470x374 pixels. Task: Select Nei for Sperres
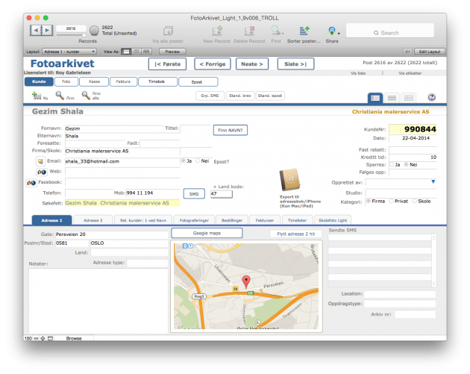pos(406,165)
